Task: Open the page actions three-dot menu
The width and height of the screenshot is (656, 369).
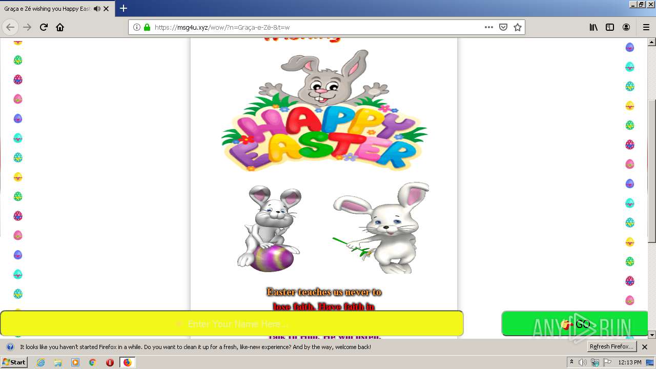Action: (489, 27)
